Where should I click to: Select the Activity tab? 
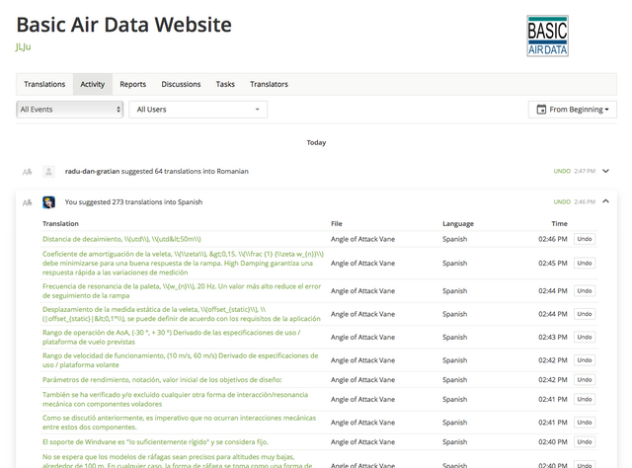pyautogui.click(x=92, y=84)
